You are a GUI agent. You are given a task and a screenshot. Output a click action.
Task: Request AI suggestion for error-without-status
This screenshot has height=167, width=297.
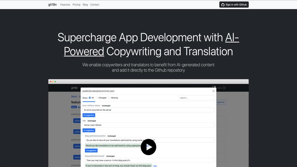tap(89, 115)
